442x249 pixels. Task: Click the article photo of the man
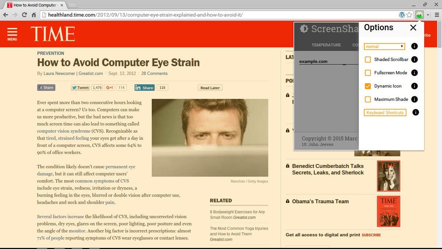(x=210, y=138)
